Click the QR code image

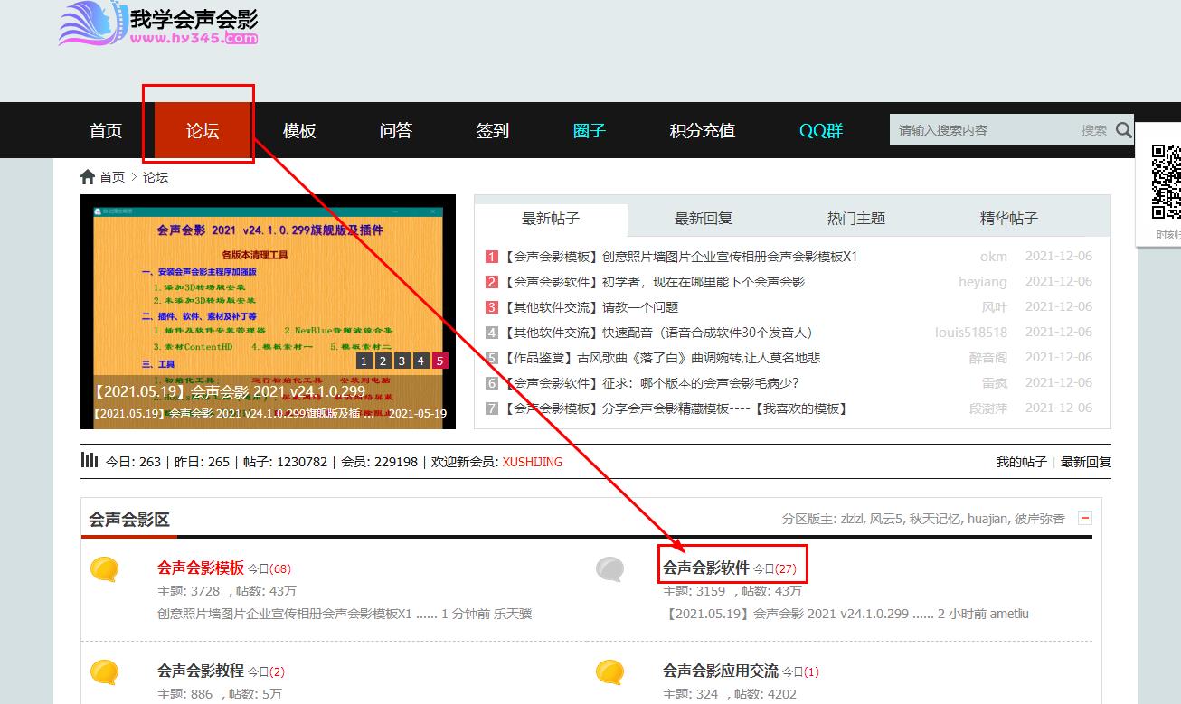coord(1166,182)
